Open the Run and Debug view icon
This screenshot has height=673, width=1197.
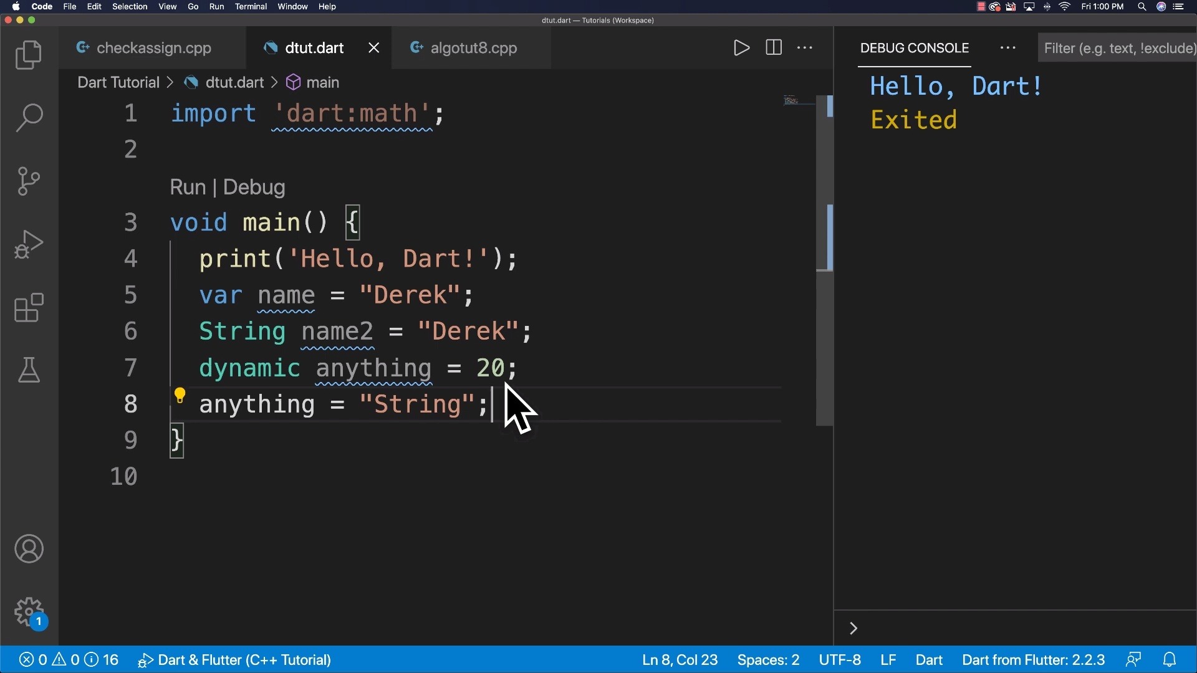pos(29,244)
